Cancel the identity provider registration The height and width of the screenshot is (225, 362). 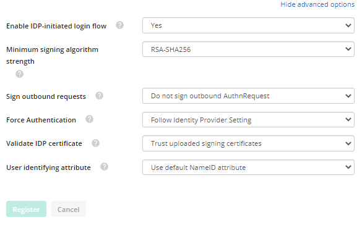coord(68,209)
